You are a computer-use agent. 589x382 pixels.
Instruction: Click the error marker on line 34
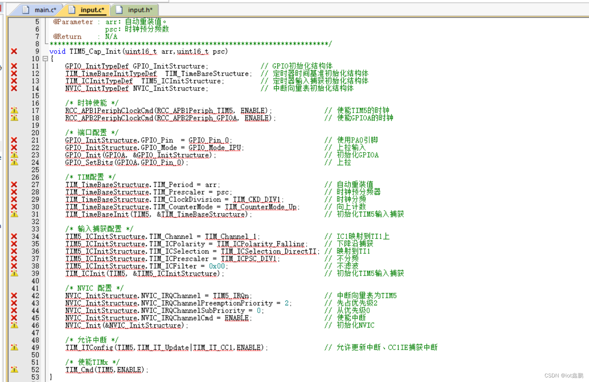point(14,237)
